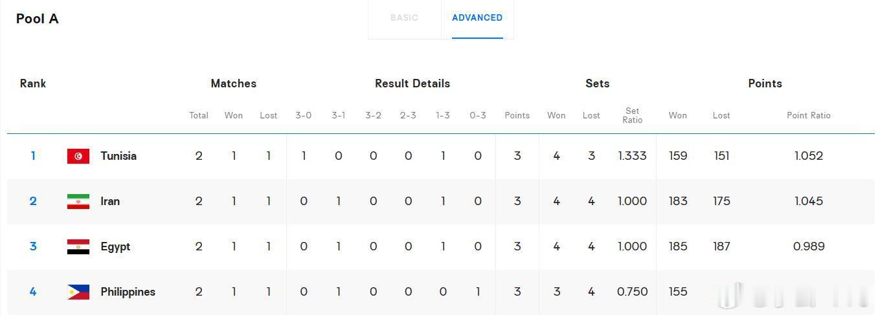Screen dimensions: 878x317
Task: Switch to the BASIC tab
Action: point(404,18)
